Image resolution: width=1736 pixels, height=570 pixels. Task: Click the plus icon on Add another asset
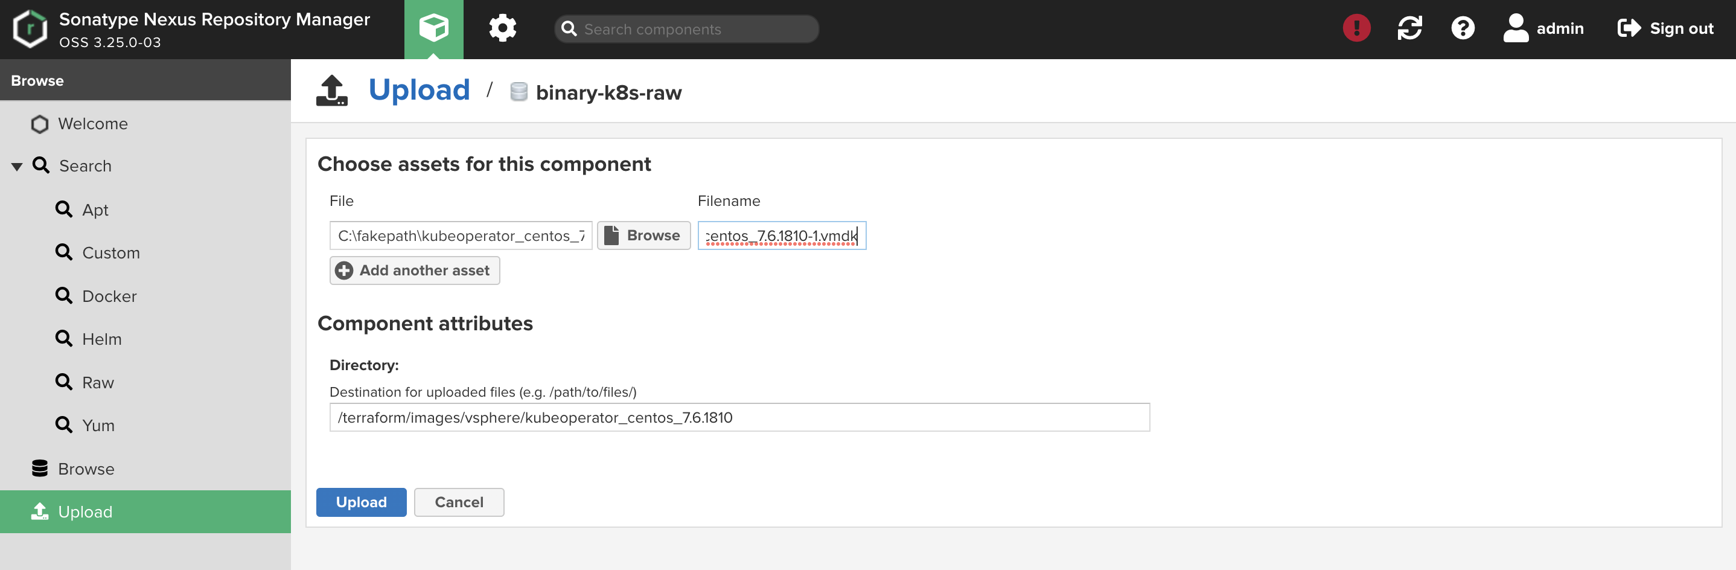pyautogui.click(x=343, y=271)
